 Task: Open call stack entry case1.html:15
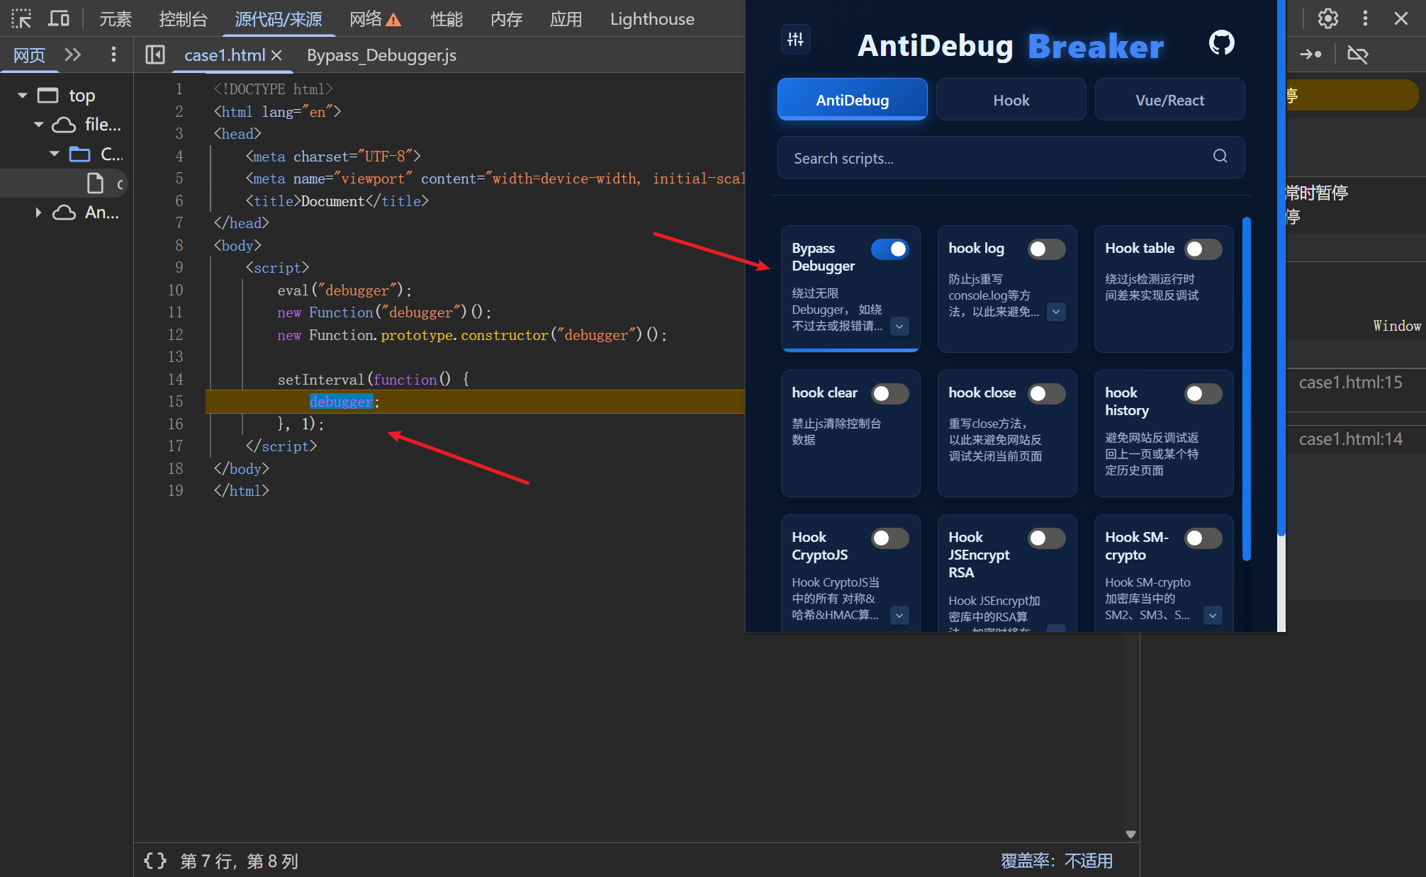(1350, 383)
